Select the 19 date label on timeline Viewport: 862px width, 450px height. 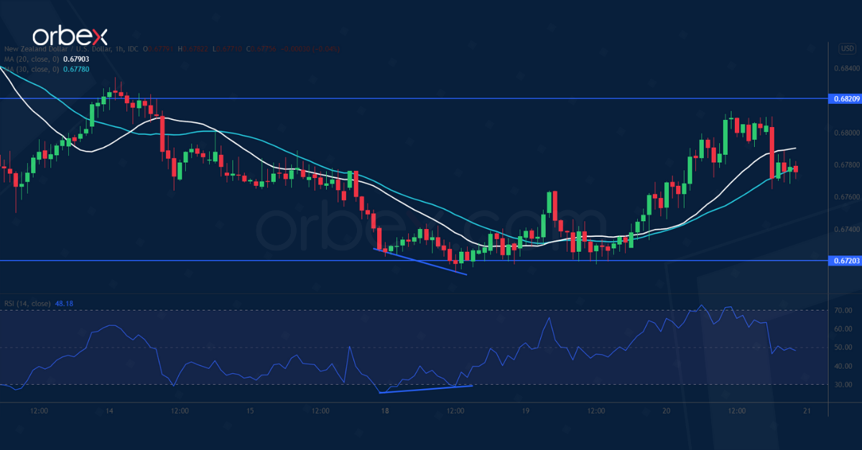tap(527, 411)
